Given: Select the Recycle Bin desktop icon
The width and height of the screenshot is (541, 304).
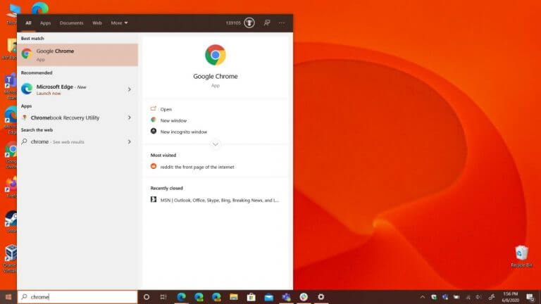Looking at the screenshot, I should [x=521, y=256].
